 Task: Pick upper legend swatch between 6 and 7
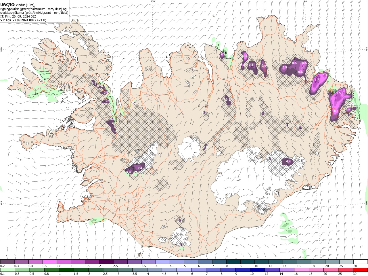pyautogui.click(x=205, y=262)
